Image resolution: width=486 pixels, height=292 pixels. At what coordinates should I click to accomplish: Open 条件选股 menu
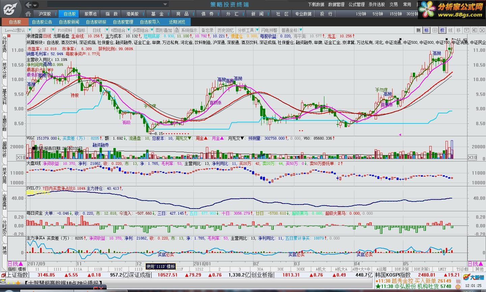point(377,5)
